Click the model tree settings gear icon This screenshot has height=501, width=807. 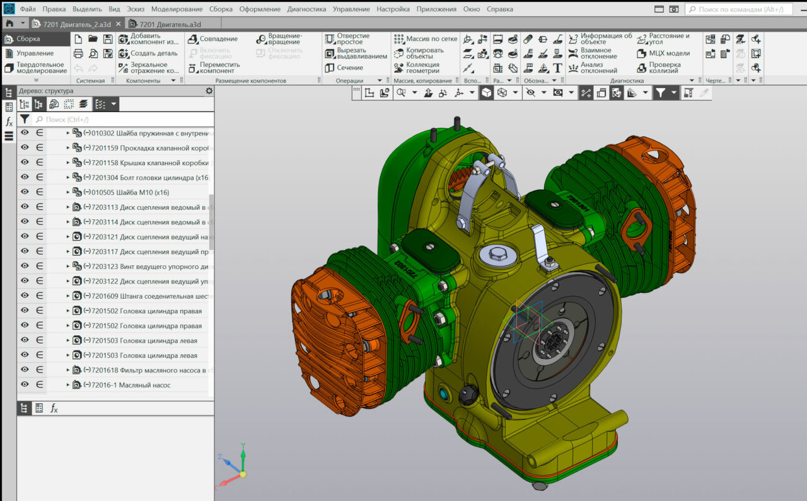coord(209,91)
